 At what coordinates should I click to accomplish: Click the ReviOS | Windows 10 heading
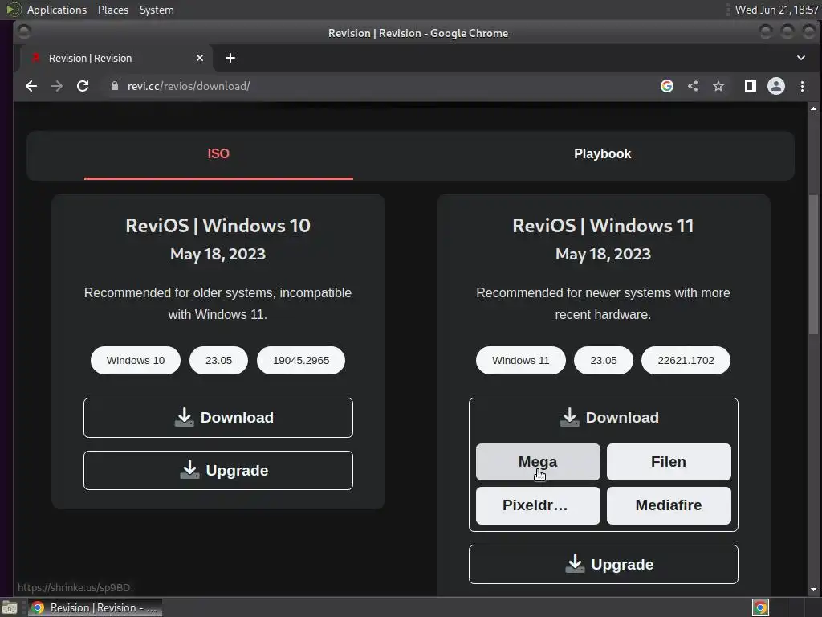click(x=218, y=226)
